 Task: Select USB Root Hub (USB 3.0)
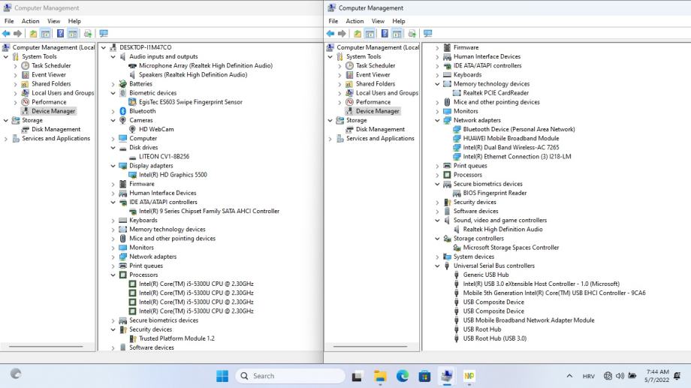click(494, 338)
